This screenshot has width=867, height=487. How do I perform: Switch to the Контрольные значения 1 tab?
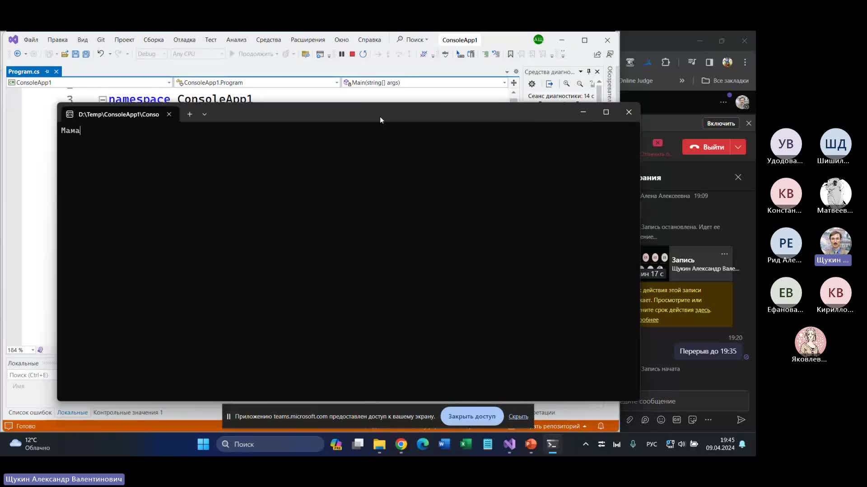click(128, 413)
